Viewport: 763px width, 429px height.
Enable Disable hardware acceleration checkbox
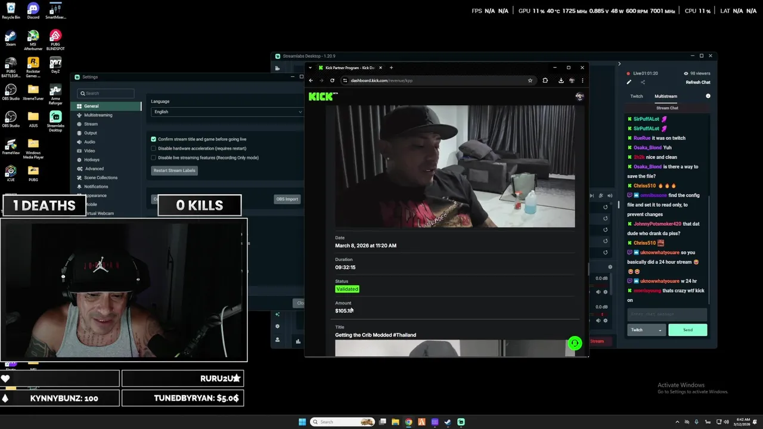coord(153,148)
